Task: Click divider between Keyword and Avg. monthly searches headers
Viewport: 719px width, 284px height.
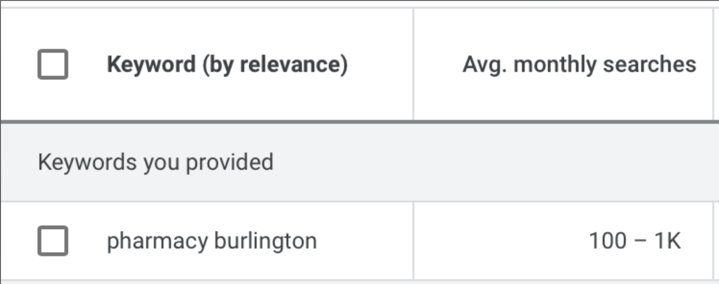Action: (x=413, y=64)
